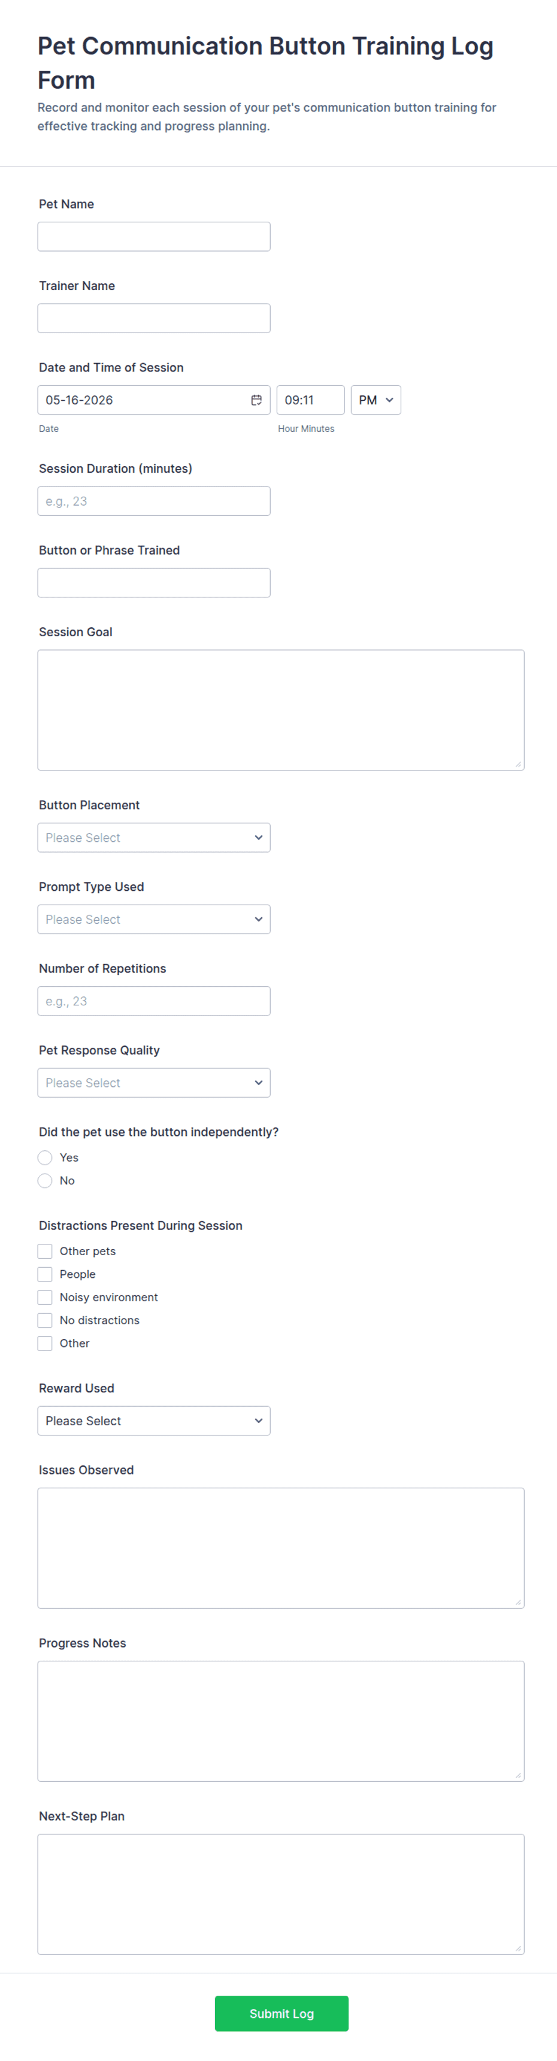The width and height of the screenshot is (557, 2061).
Task: Open the AM/PM selector
Action: [376, 400]
